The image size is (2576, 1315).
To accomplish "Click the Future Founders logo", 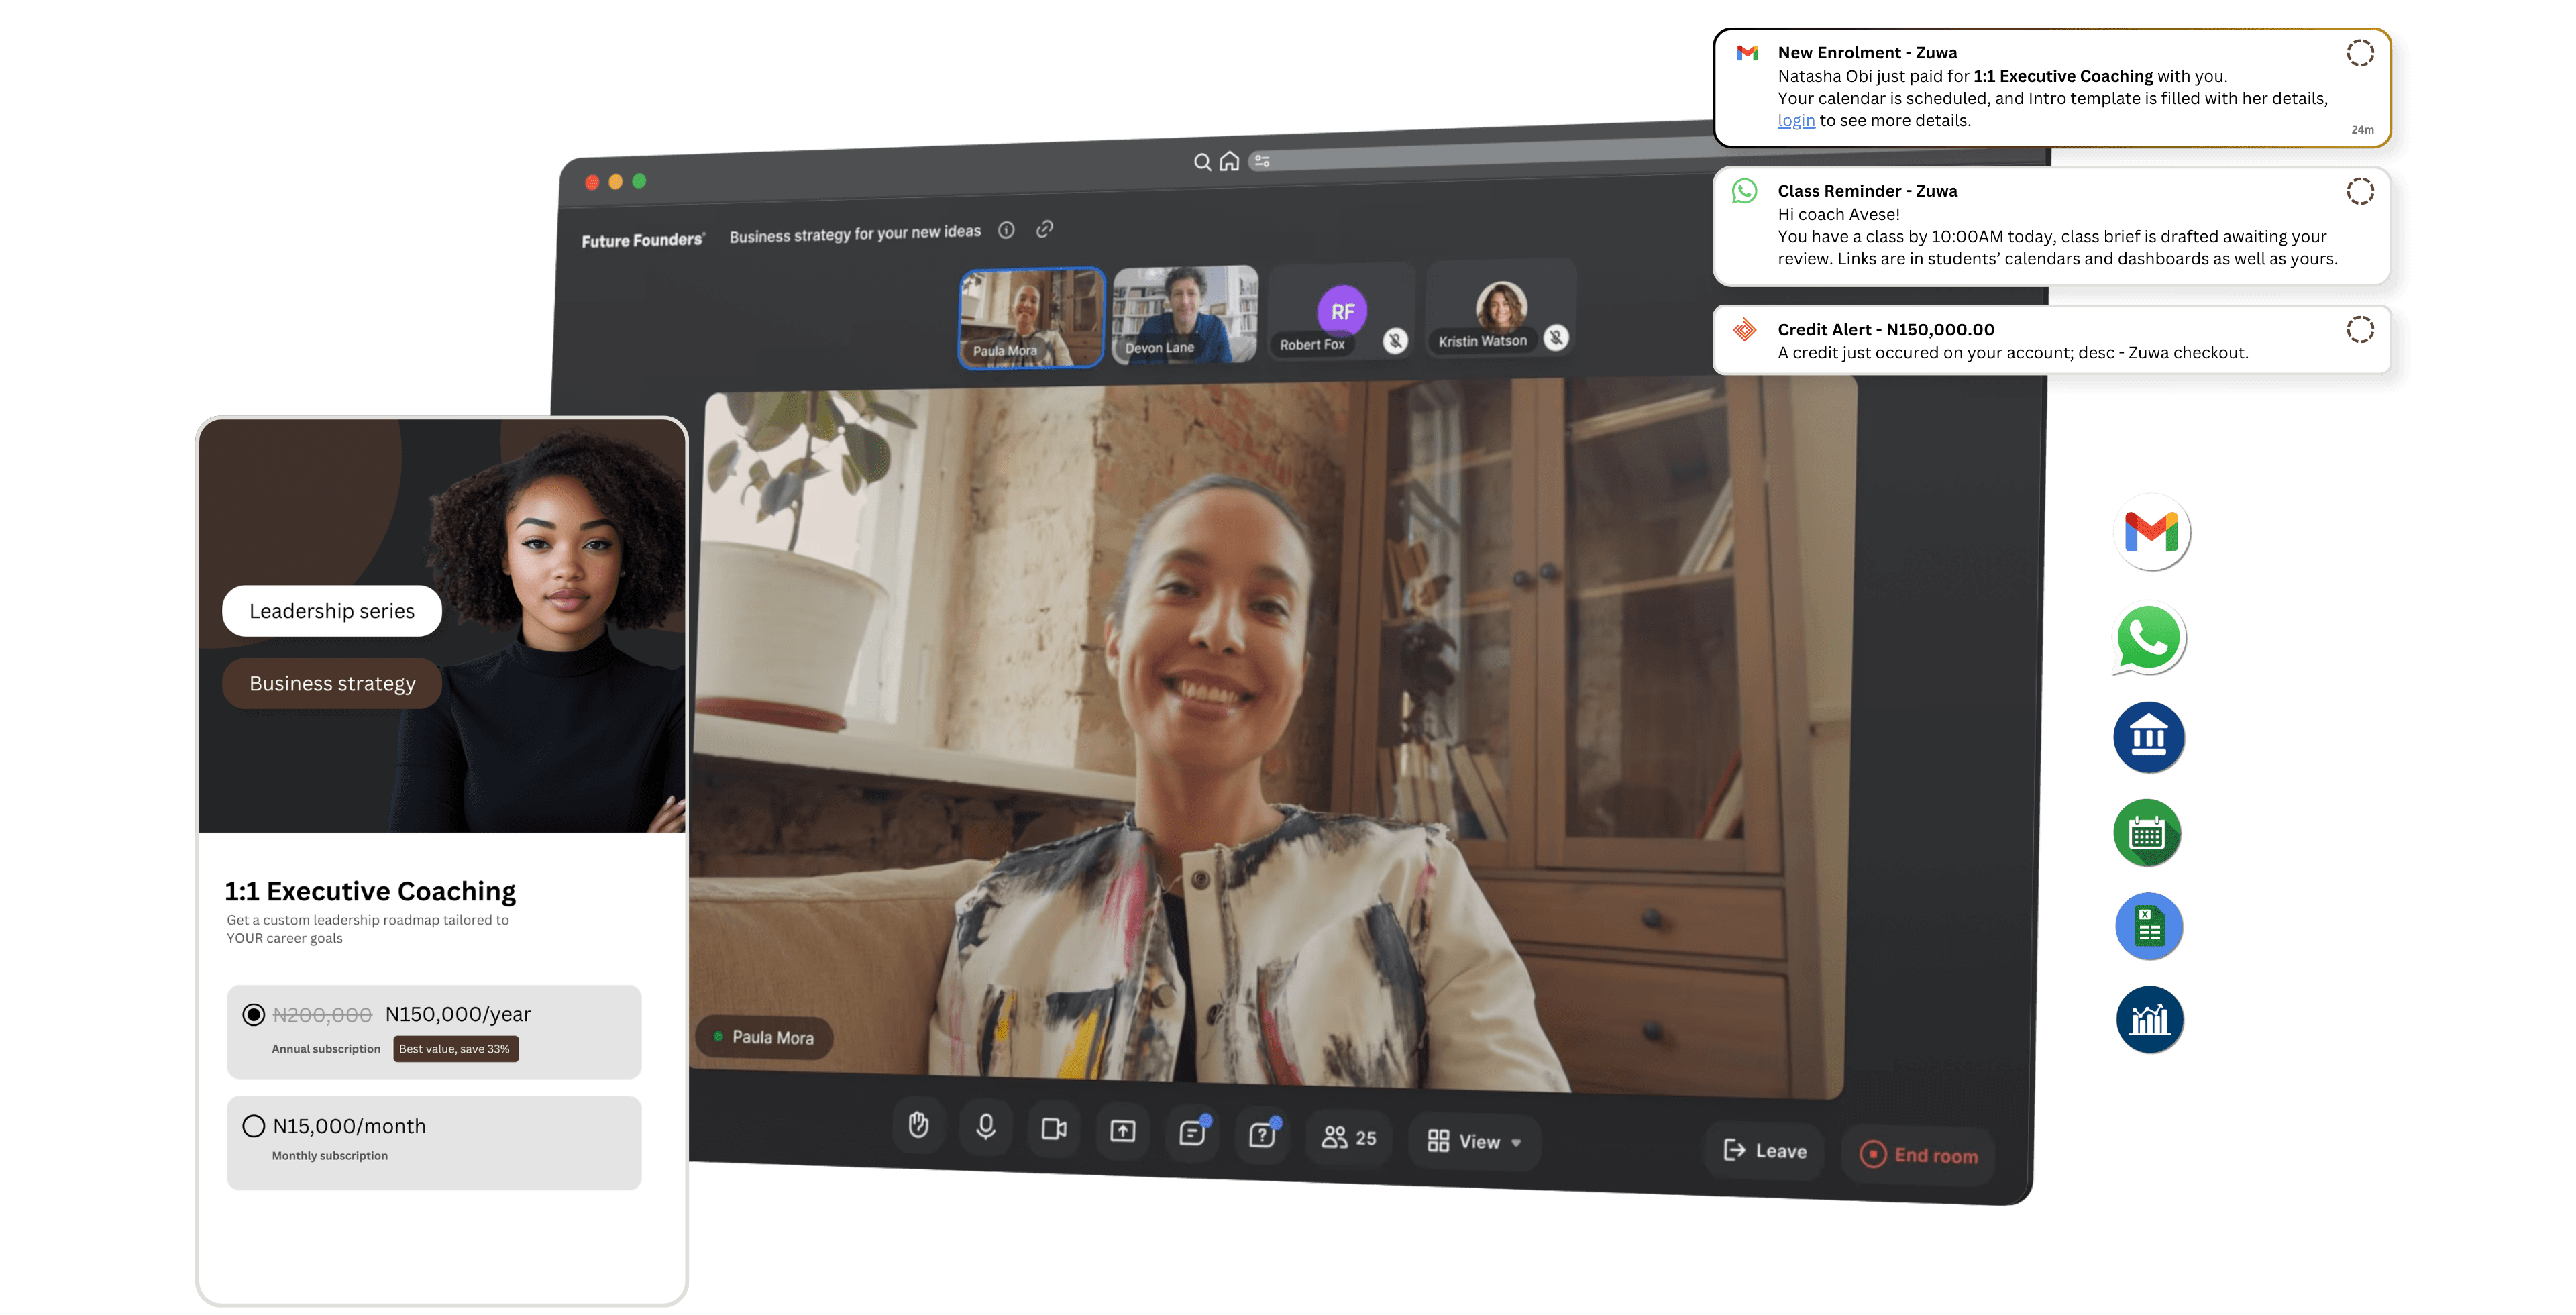I will 643,240.
